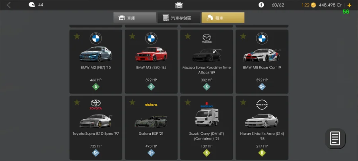Select the 租車 rental tab

point(223,17)
